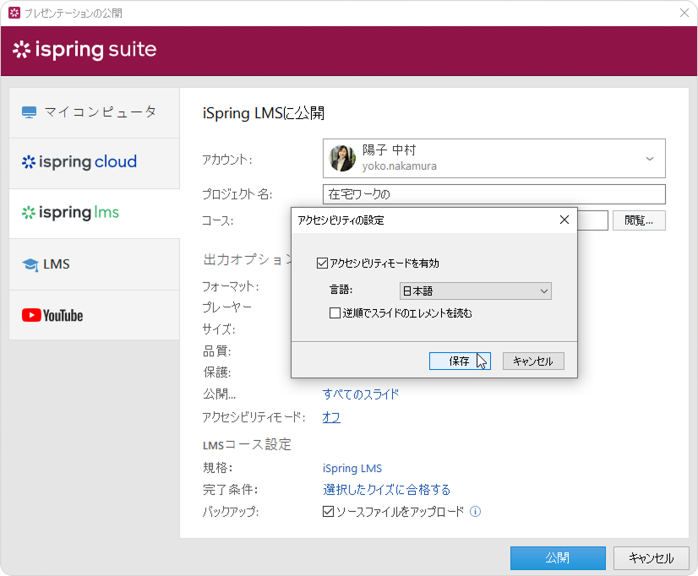This screenshot has height=576, width=698.
Task: Click the app icon in the title bar
Action: (x=14, y=13)
